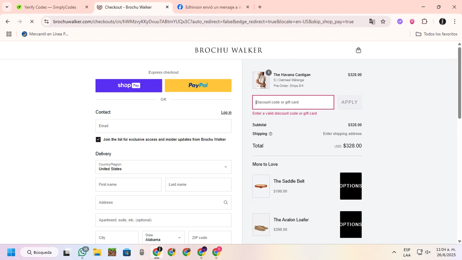Go forward with the forward arrow
Viewport: 462px width, 260px height.
tap(20, 21)
